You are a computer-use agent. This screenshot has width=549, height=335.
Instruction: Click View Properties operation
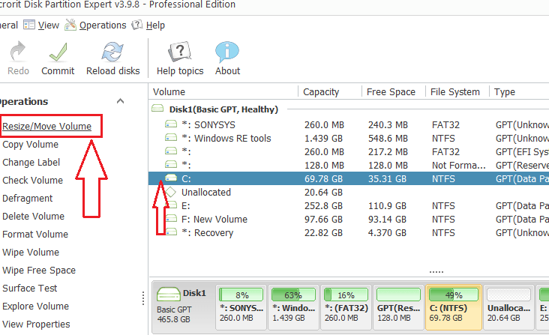tap(36, 325)
